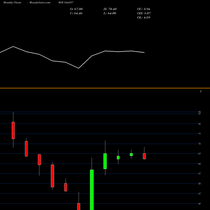Screen dimensions: 210x210
Task: Click the '52' price axis label
Action: 199,184
